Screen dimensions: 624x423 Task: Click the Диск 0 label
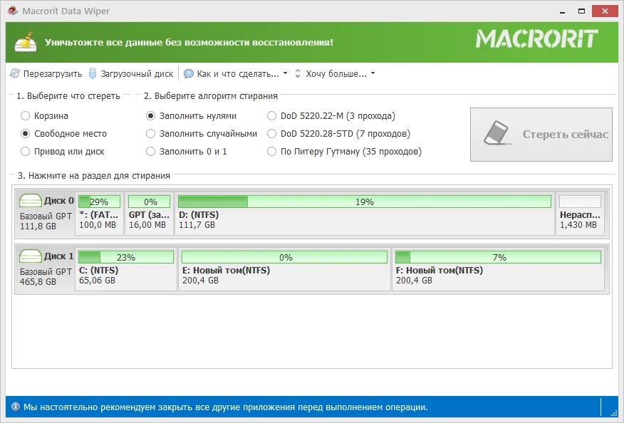pyautogui.click(x=59, y=201)
